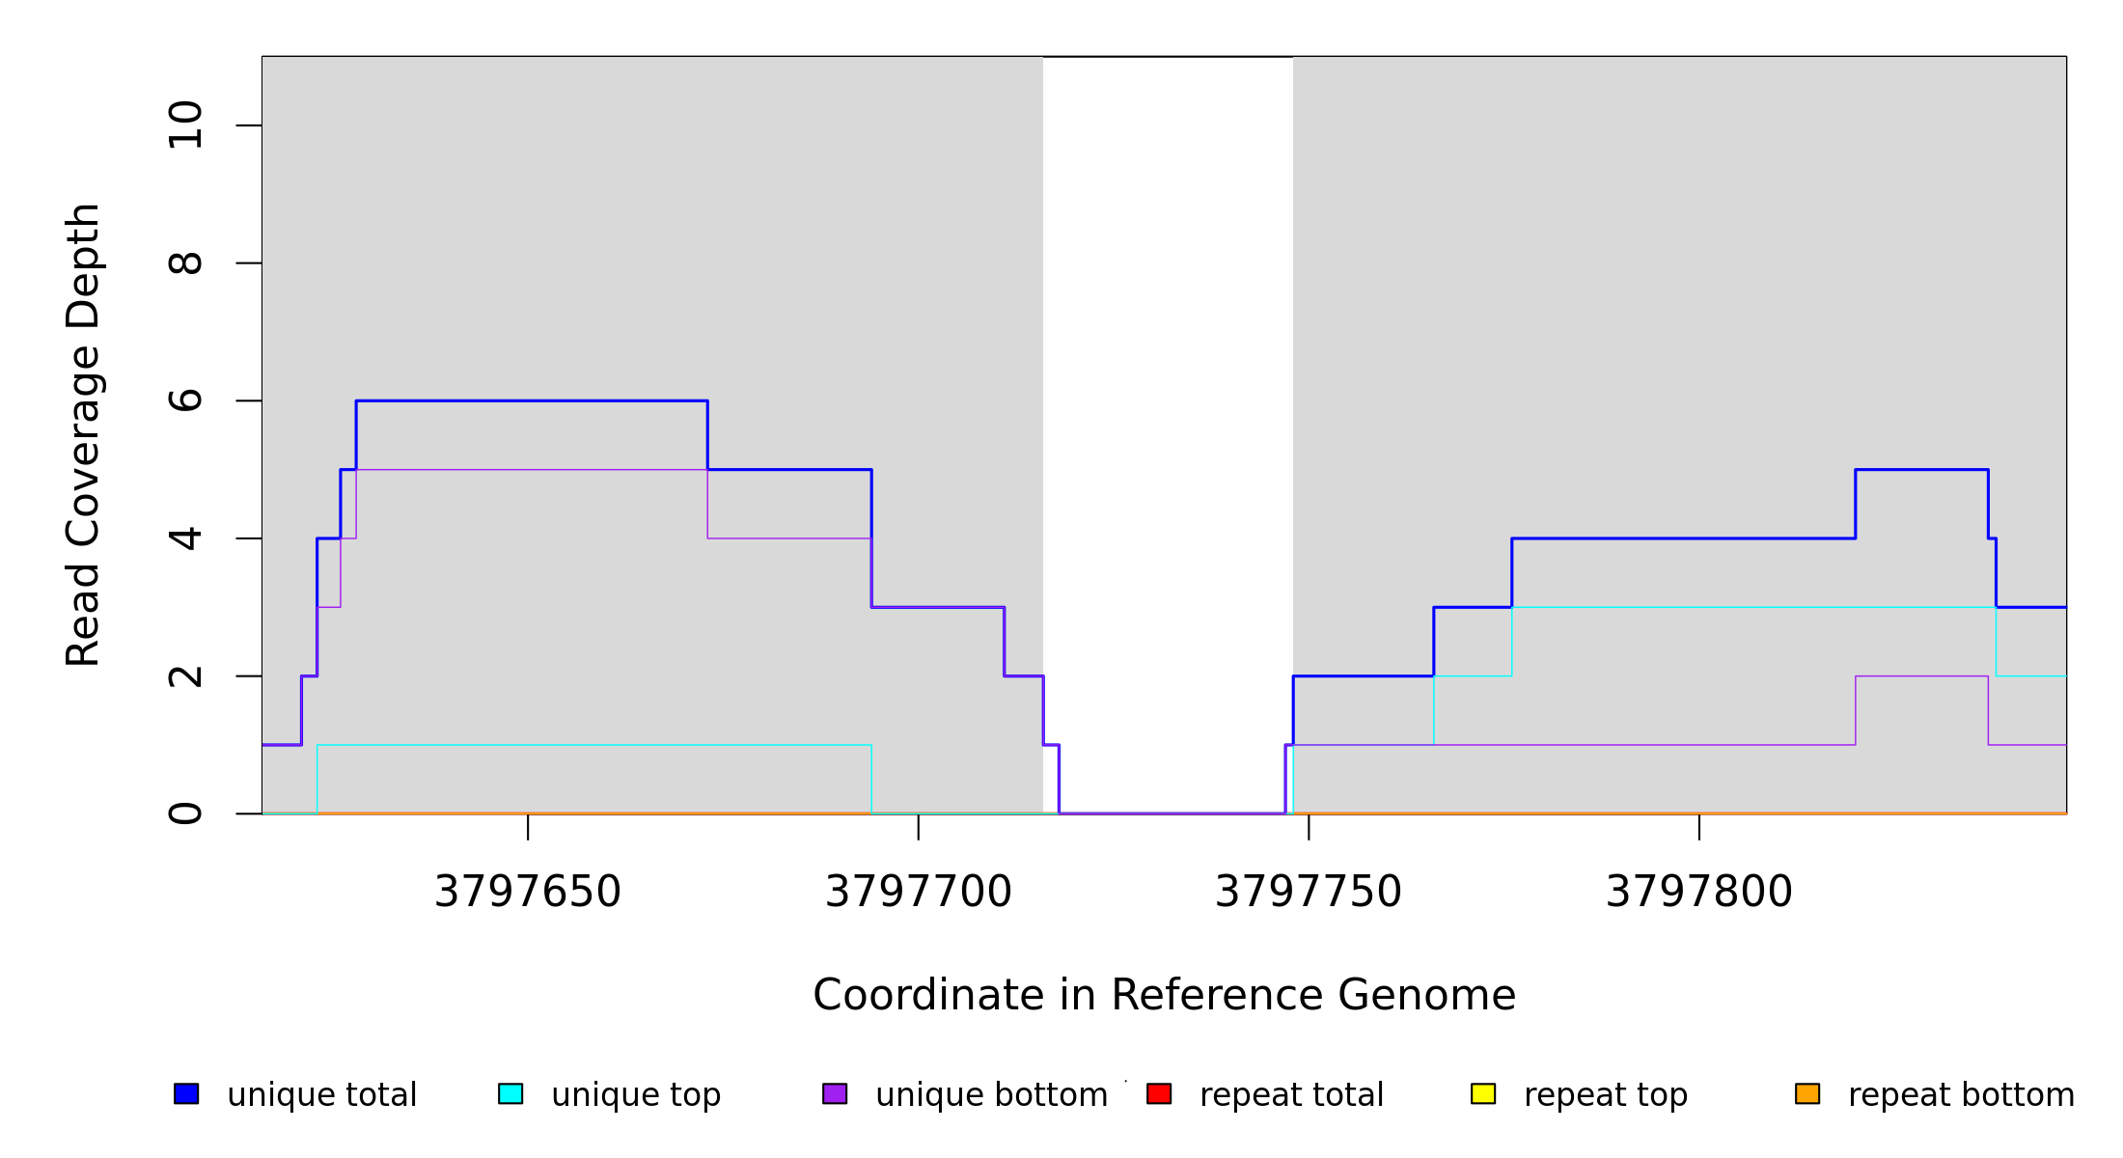Click the purple unique bottom legend swatch
Screen dimensions: 2123x1158
click(835, 1093)
